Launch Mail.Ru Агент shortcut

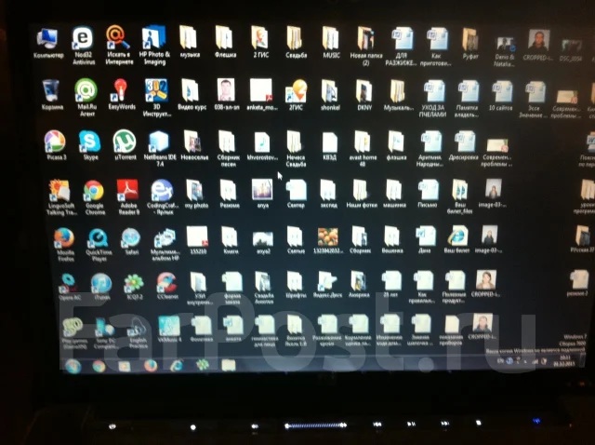pos(86,97)
